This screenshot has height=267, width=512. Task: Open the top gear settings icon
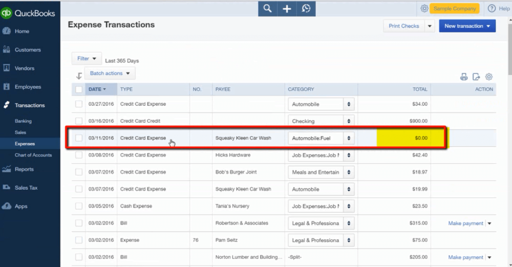pos(424,9)
